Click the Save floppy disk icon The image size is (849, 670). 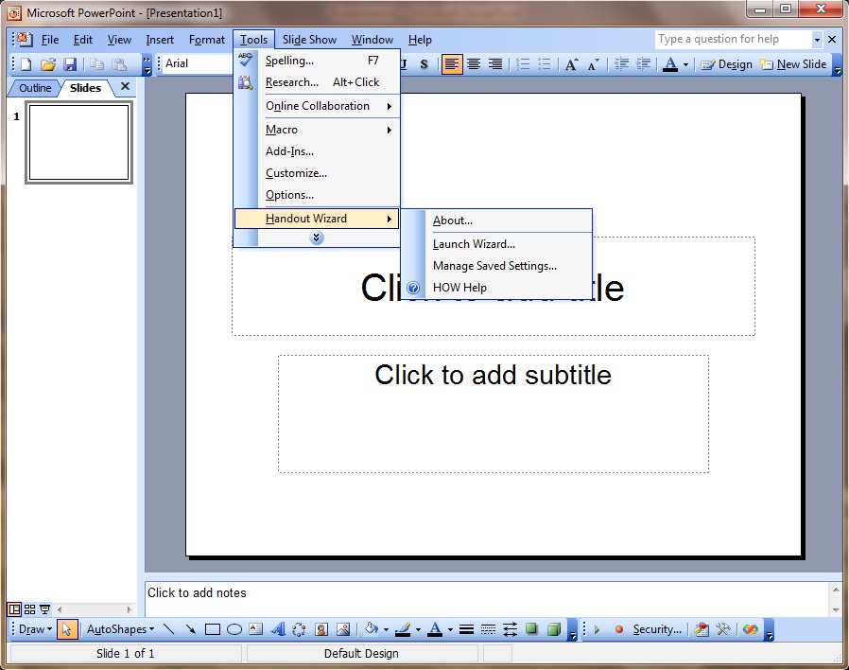pos(70,64)
